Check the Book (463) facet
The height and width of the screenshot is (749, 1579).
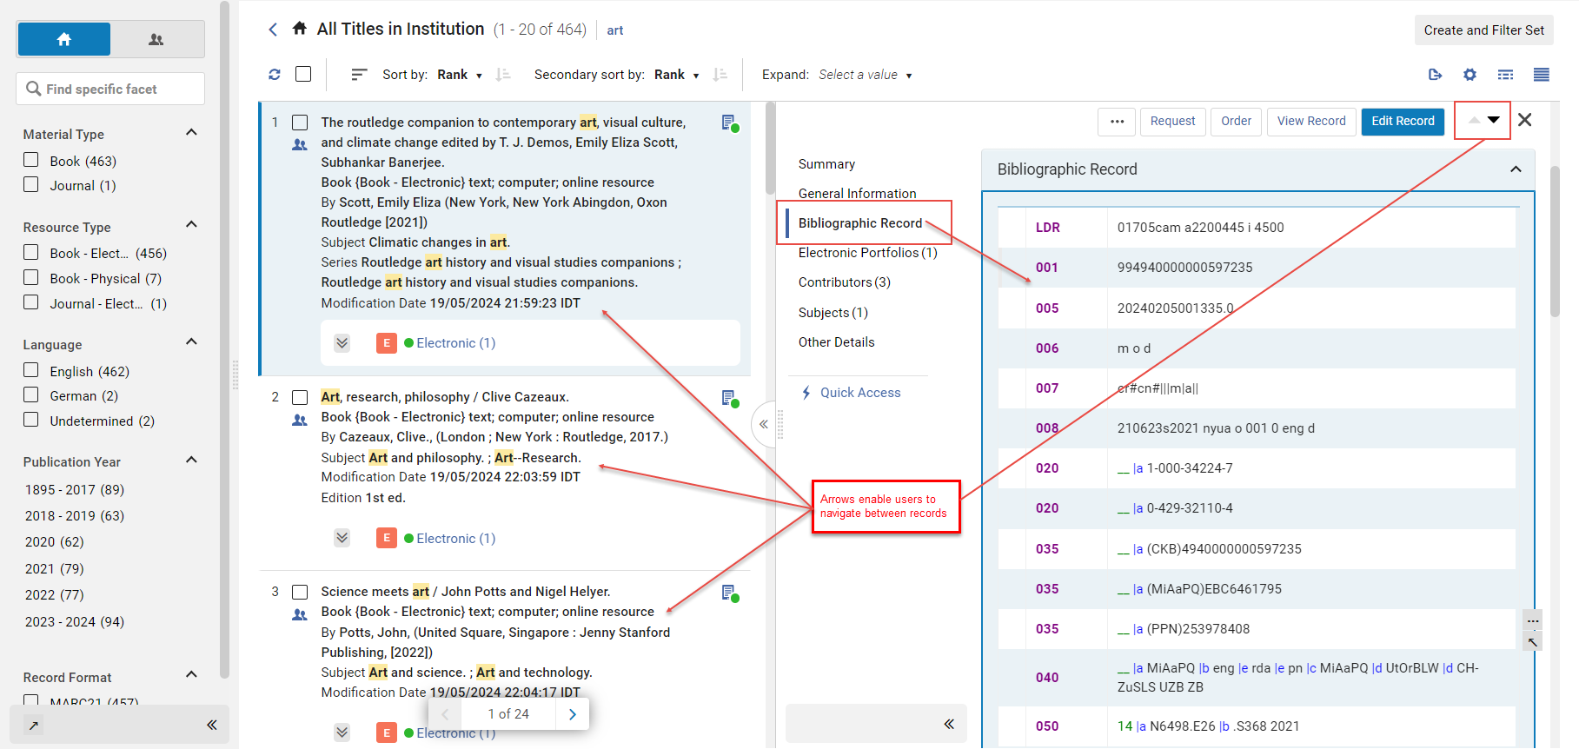point(31,160)
